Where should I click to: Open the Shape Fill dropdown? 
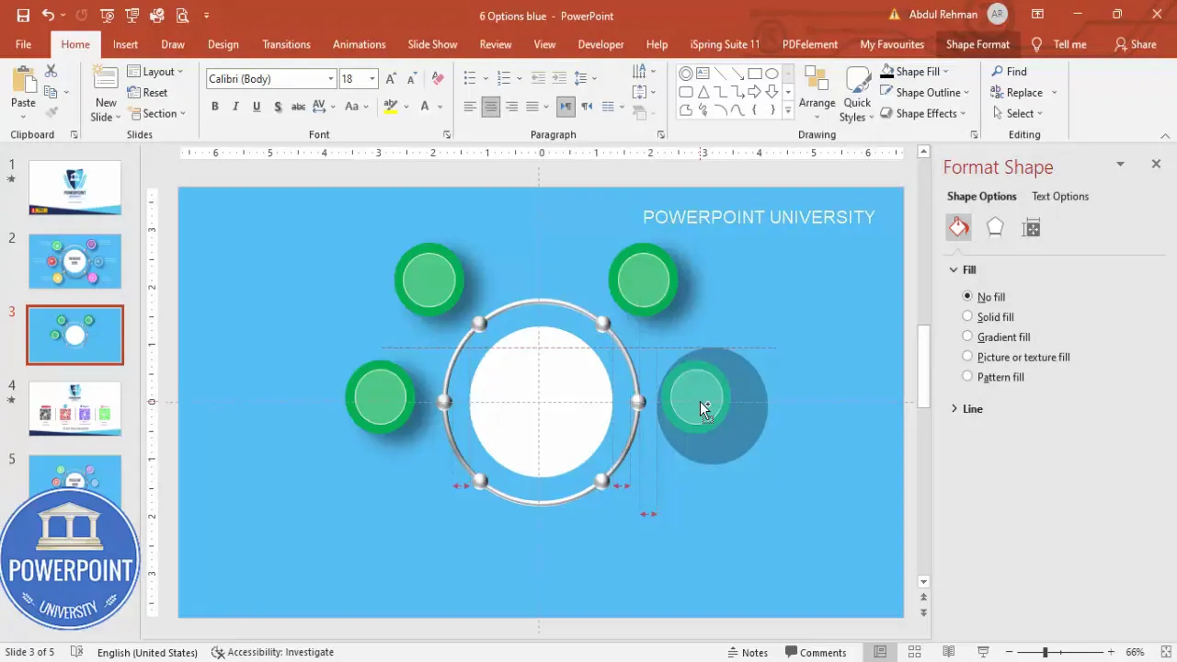point(914,71)
